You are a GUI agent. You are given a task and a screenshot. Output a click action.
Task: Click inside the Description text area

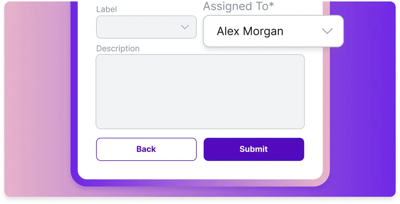click(200, 92)
